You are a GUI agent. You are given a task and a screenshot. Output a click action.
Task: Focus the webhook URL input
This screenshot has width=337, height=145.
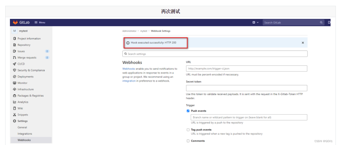(246, 69)
